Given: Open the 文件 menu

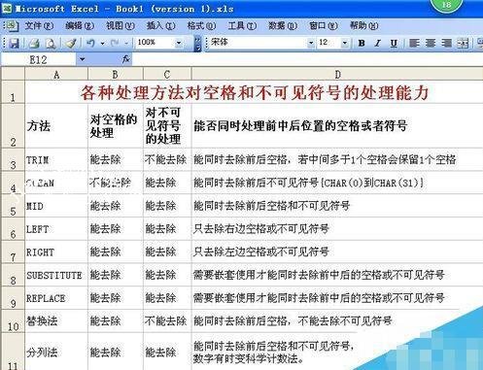Looking at the screenshot, I should (x=39, y=25).
